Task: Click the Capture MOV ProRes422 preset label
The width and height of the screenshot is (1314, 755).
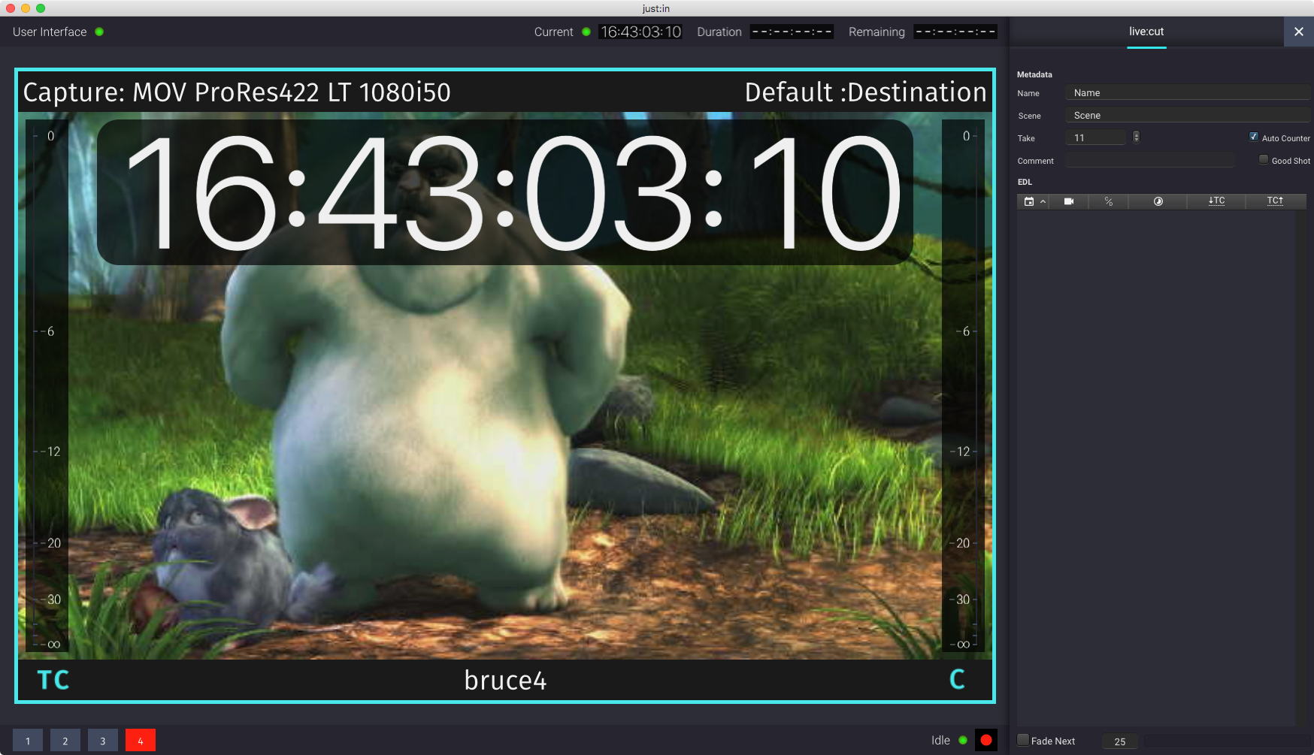Action: click(237, 92)
